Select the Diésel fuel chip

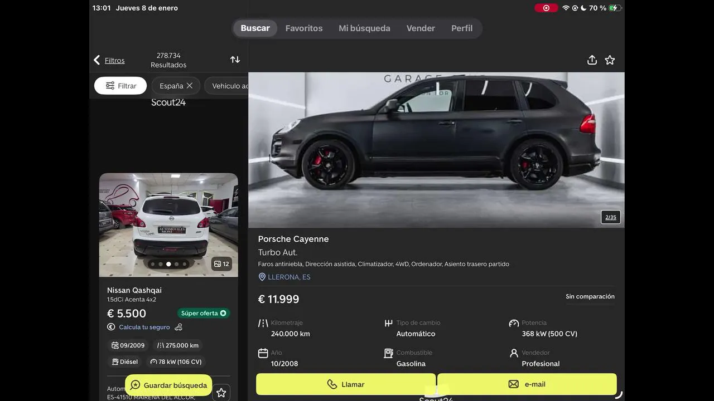(x=124, y=361)
